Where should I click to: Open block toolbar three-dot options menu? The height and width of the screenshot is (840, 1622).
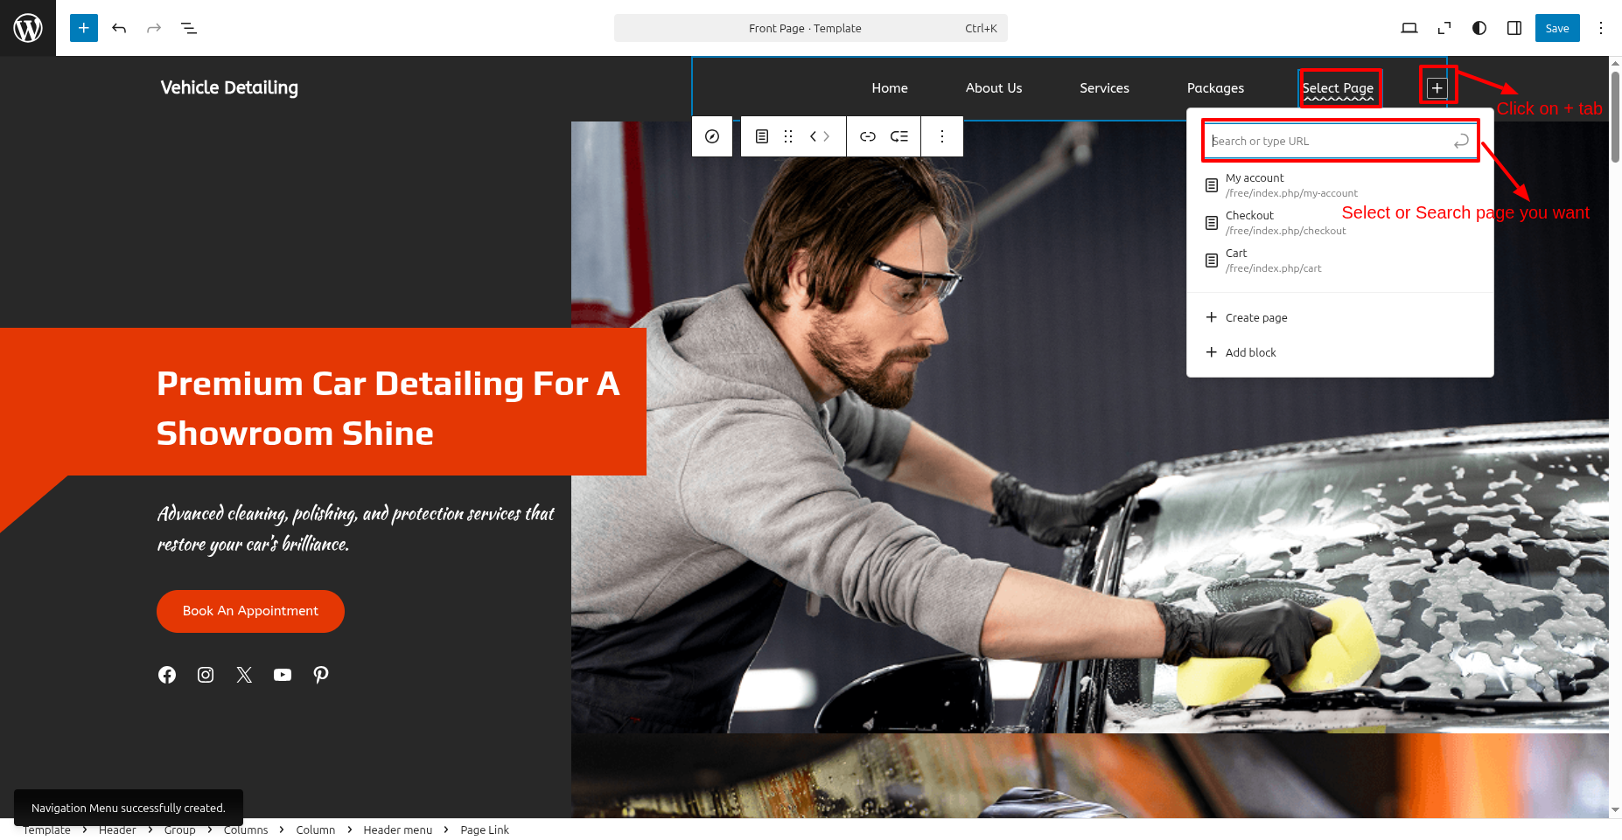(942, 136)
